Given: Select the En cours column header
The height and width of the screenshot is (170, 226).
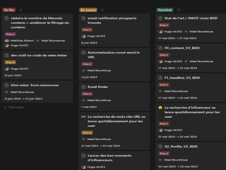Looking at the screenshot, I should pos(88,10).
